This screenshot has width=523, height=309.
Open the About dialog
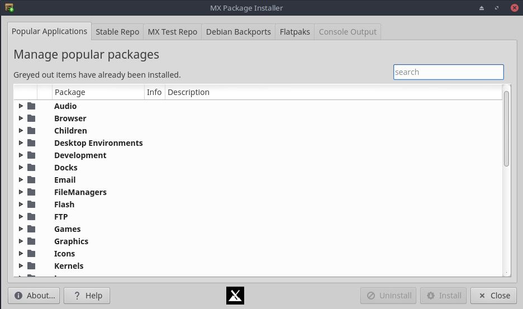coord(34,296)
